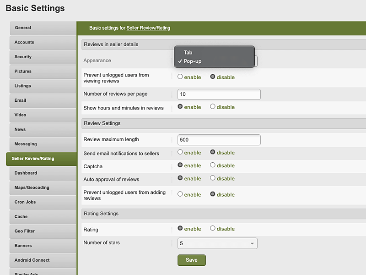Click the Save button
This screenshot has width=366, height=275.
(x=192, y=260)
